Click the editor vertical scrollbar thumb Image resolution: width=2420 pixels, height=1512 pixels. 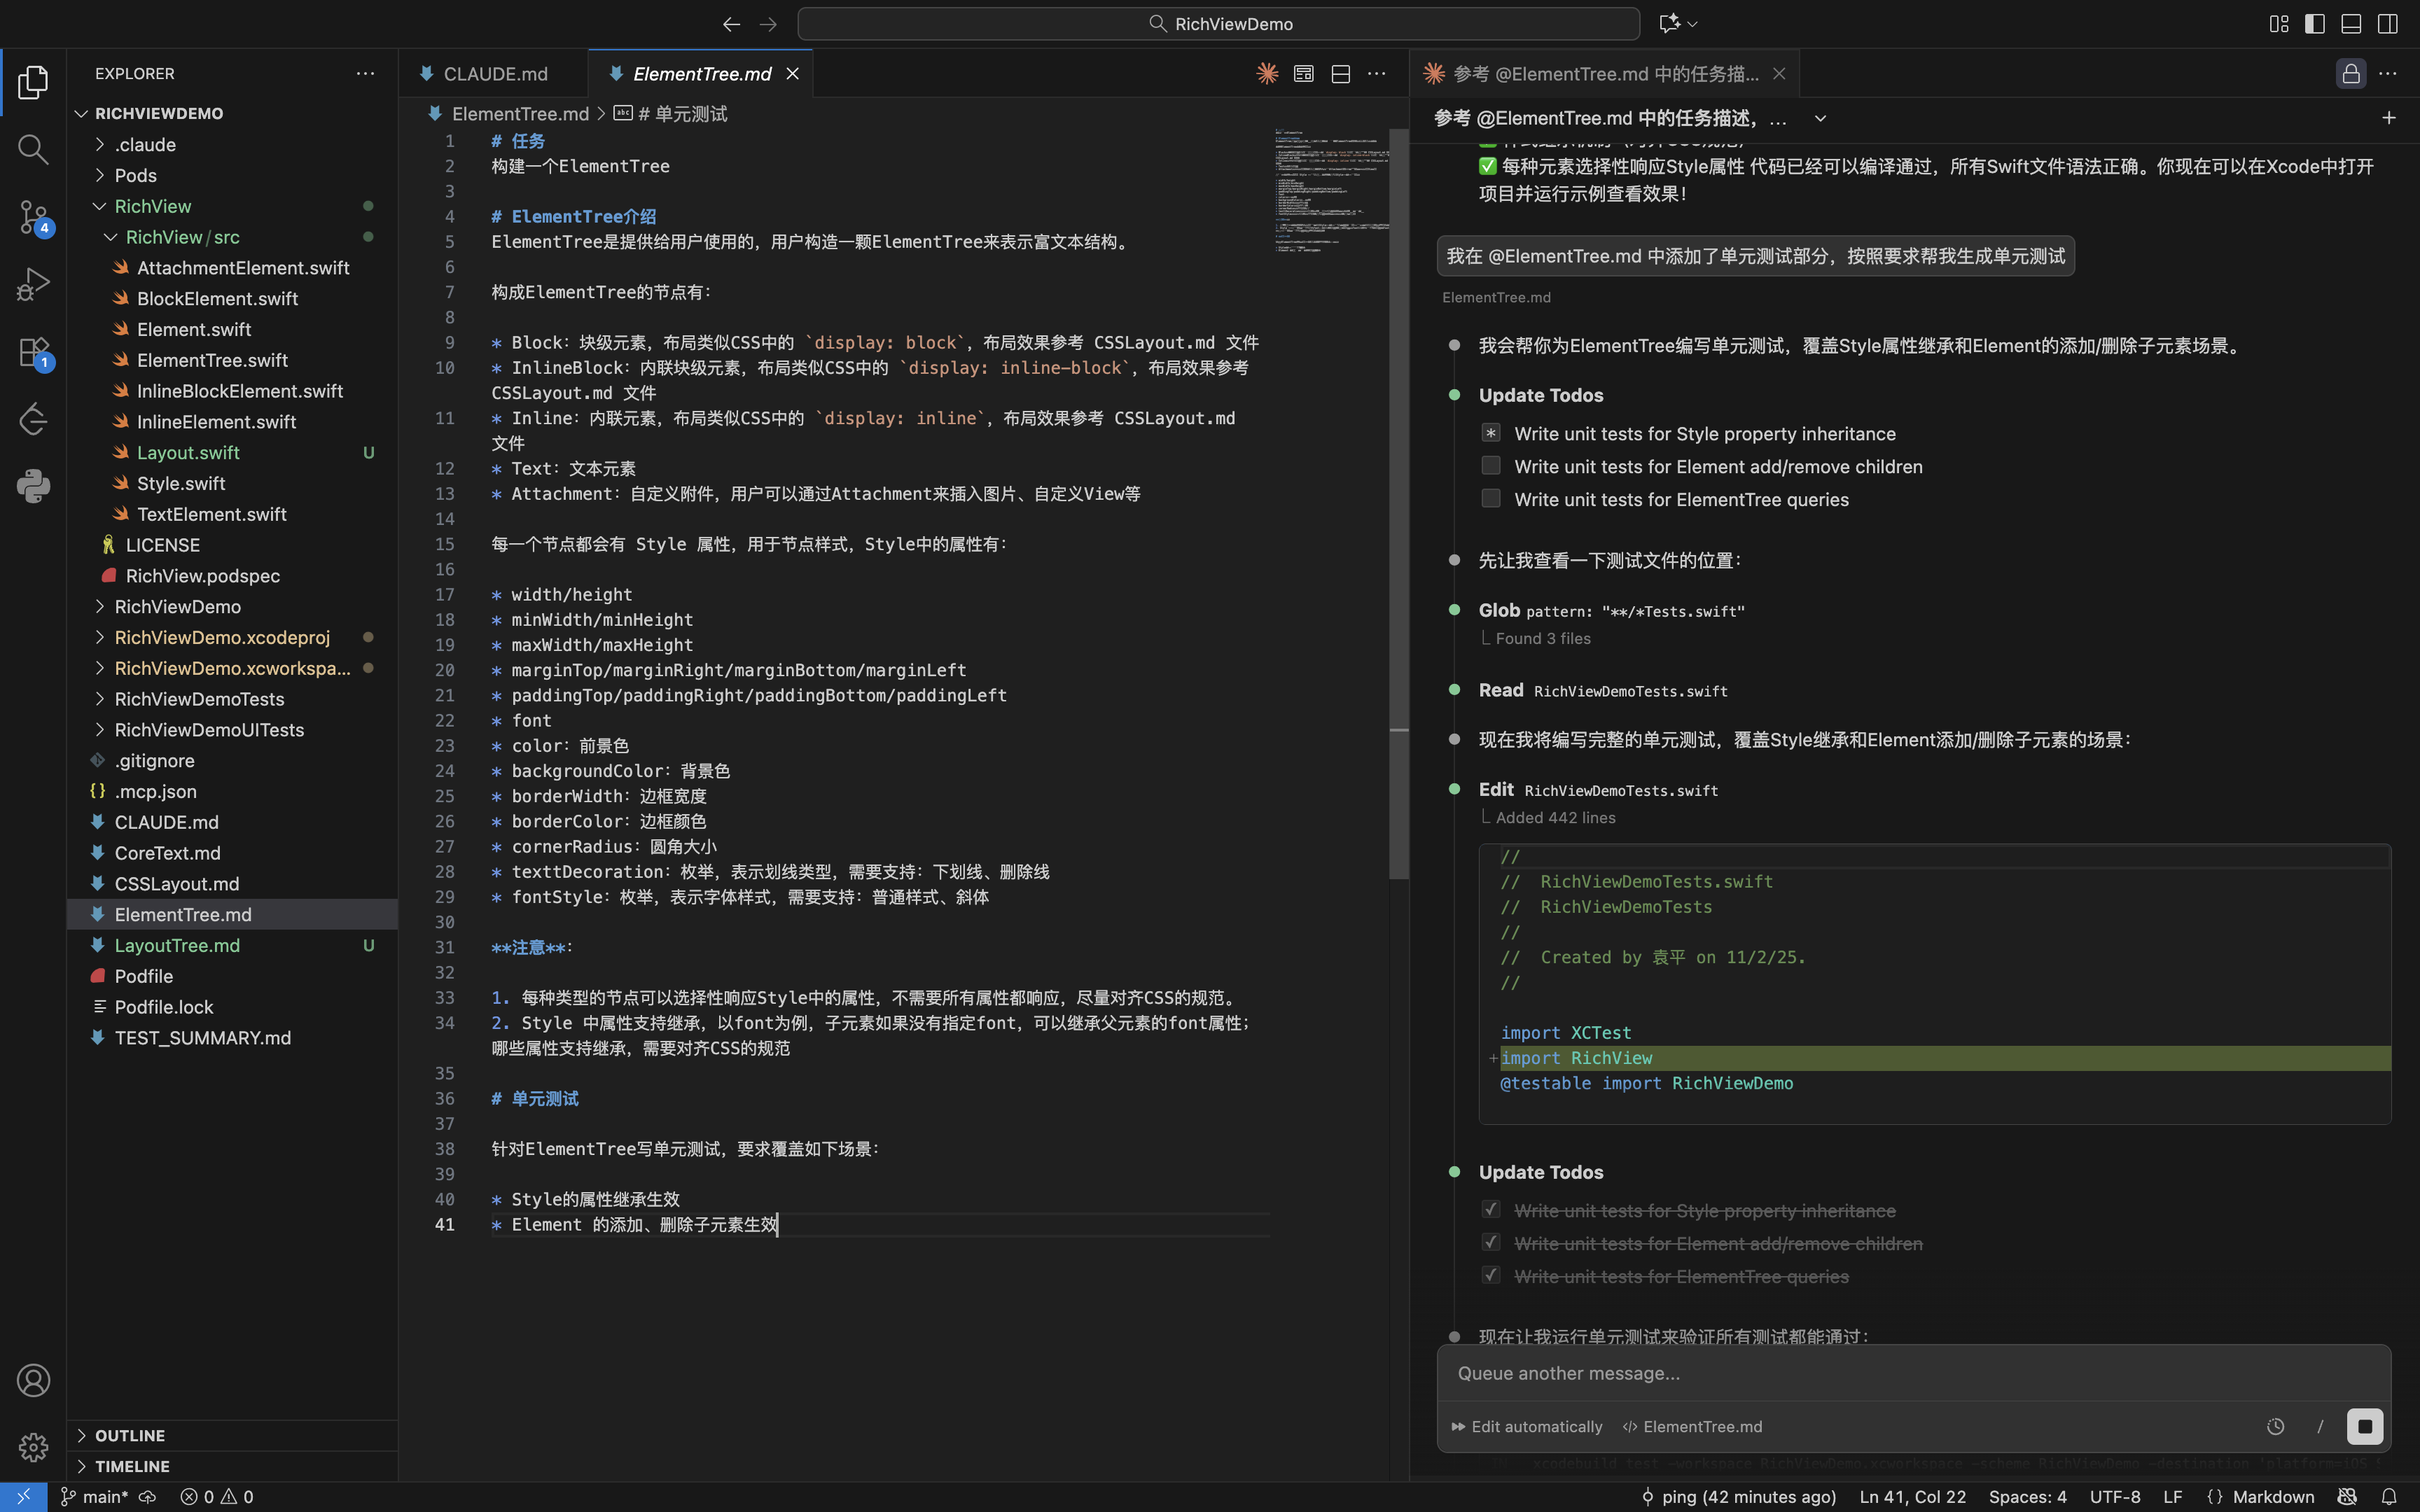coord(1398,500)
